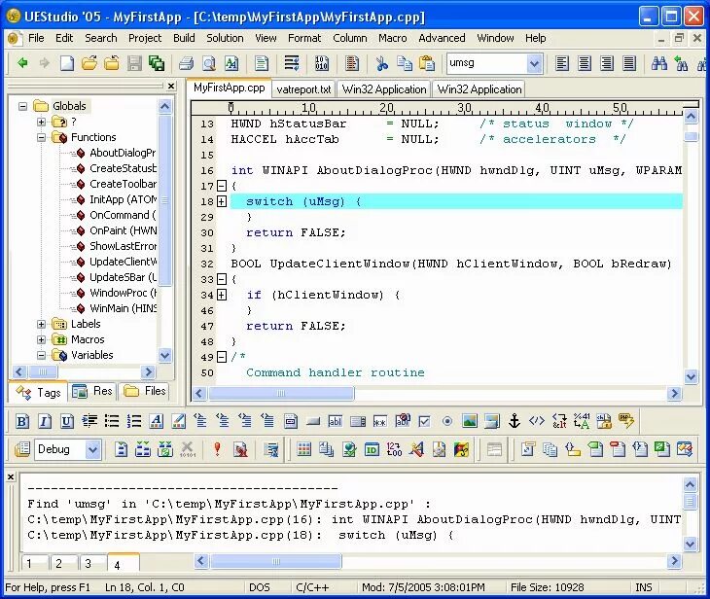
Task: Expand the folded block at line 34
Action: tap(222, 296)
